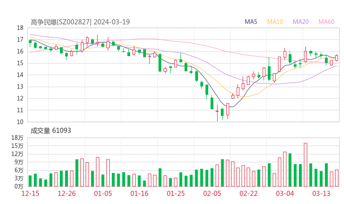
Task: Click the price axis value 13
Action: 20,87
